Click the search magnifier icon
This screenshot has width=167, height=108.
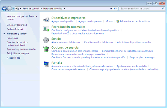click(163, 9)
